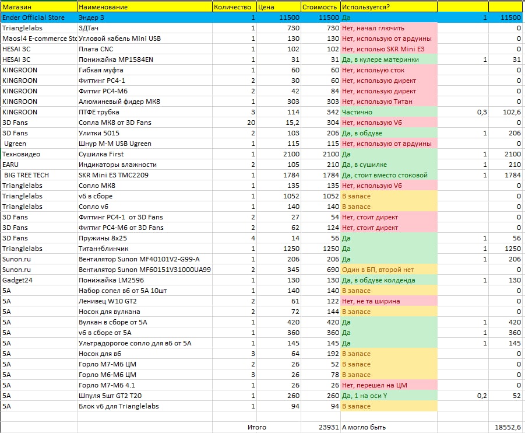This screenshot has width=525, height=433.
Task: Select the 'Сушилка First' cell
Action: (145, 154)
